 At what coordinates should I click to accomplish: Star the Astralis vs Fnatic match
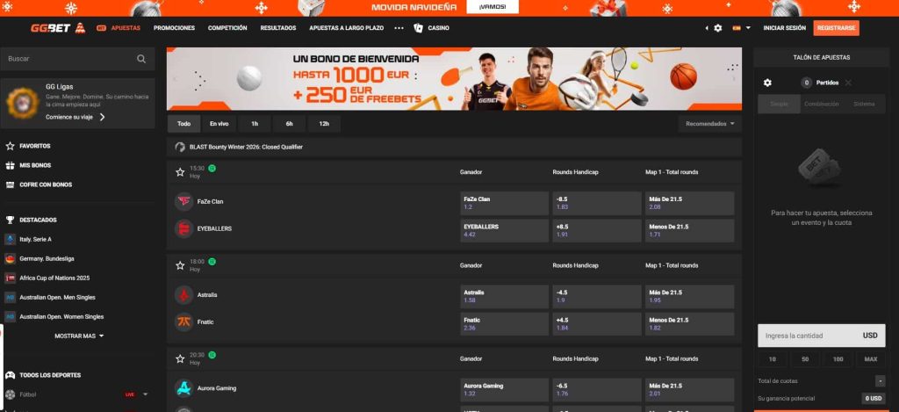pyautogui.click(x=180, y=265)
